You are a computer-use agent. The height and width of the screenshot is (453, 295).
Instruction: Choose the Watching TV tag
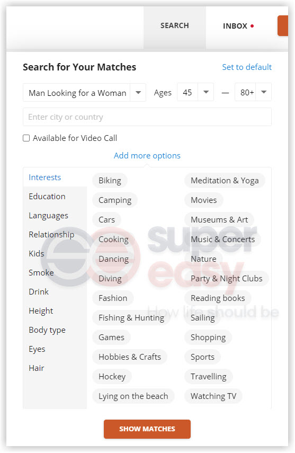coord(213,396)
